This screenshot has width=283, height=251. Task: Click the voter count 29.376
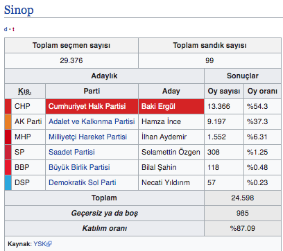[71, 60]
